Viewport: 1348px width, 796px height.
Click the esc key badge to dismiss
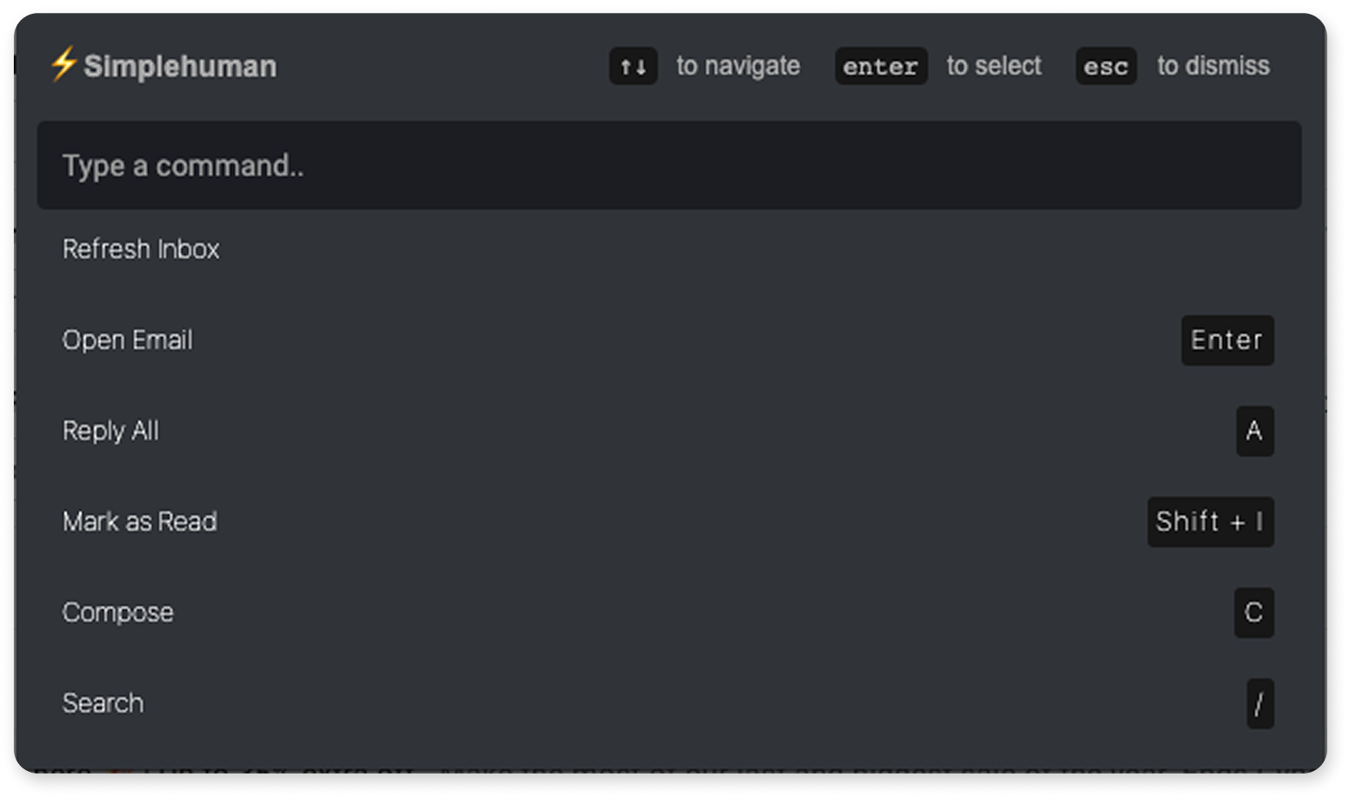point(1106,67)
